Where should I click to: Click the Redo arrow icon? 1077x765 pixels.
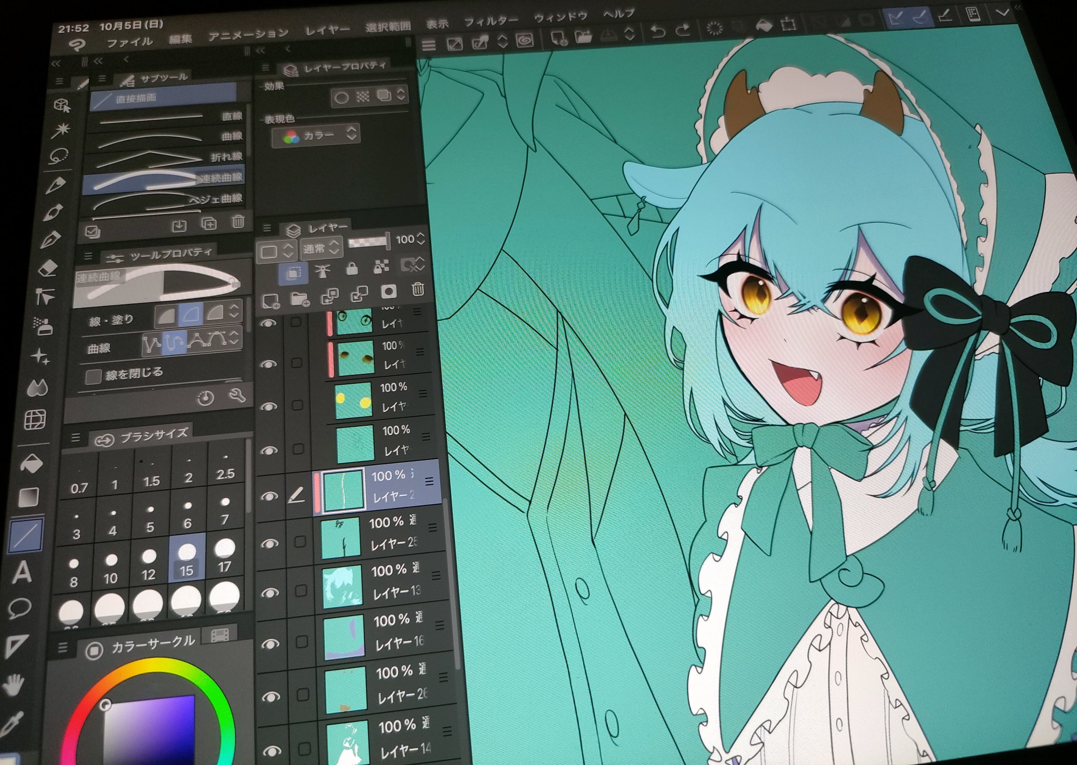point(683,30)
